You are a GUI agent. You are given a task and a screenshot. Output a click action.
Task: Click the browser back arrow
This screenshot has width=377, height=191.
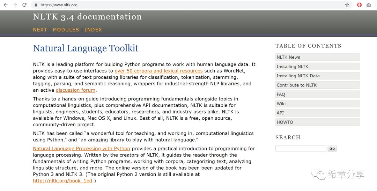[6, 5]
